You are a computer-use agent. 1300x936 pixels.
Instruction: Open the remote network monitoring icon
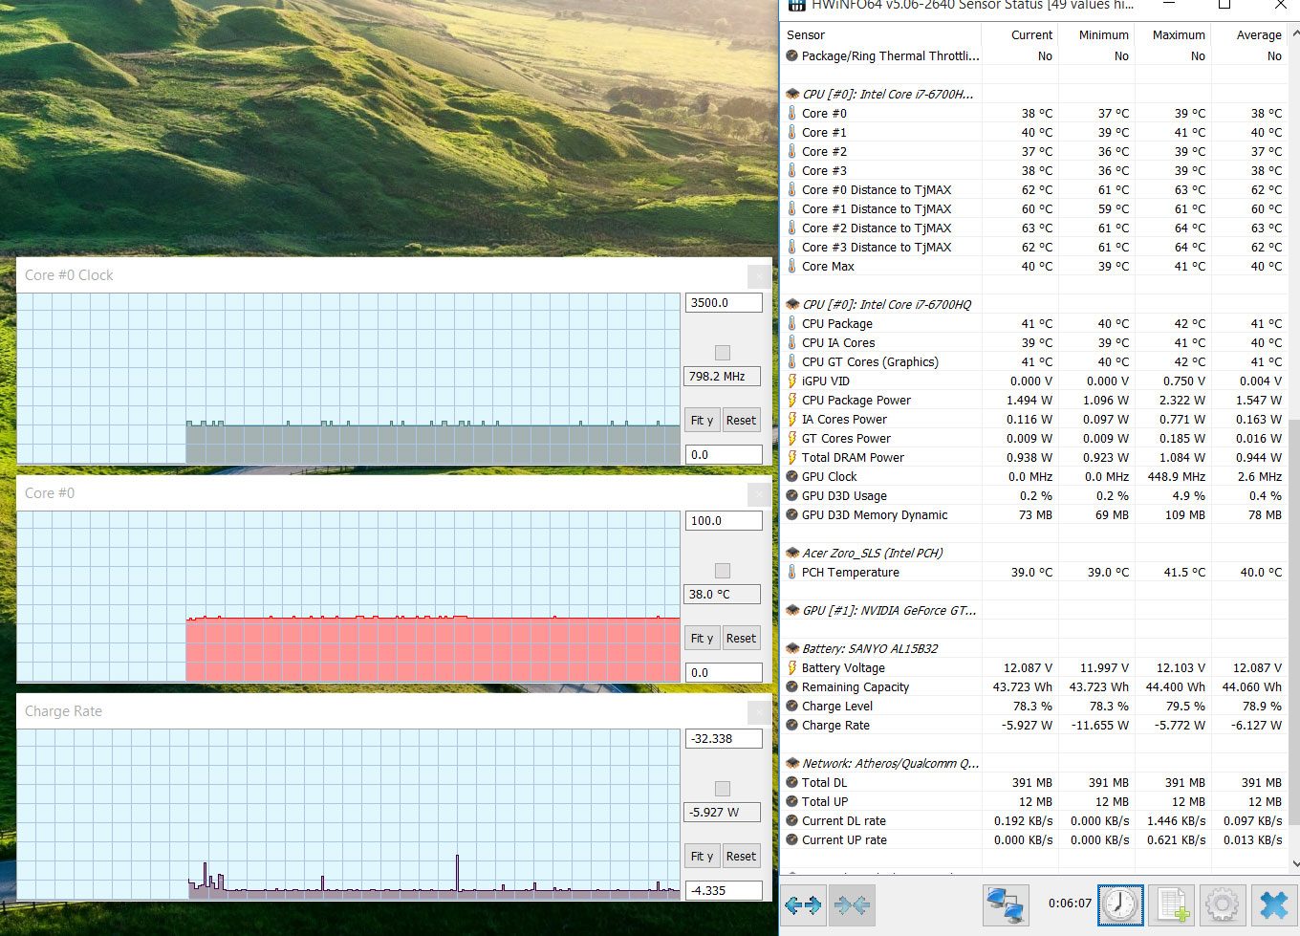[1006, 903]
